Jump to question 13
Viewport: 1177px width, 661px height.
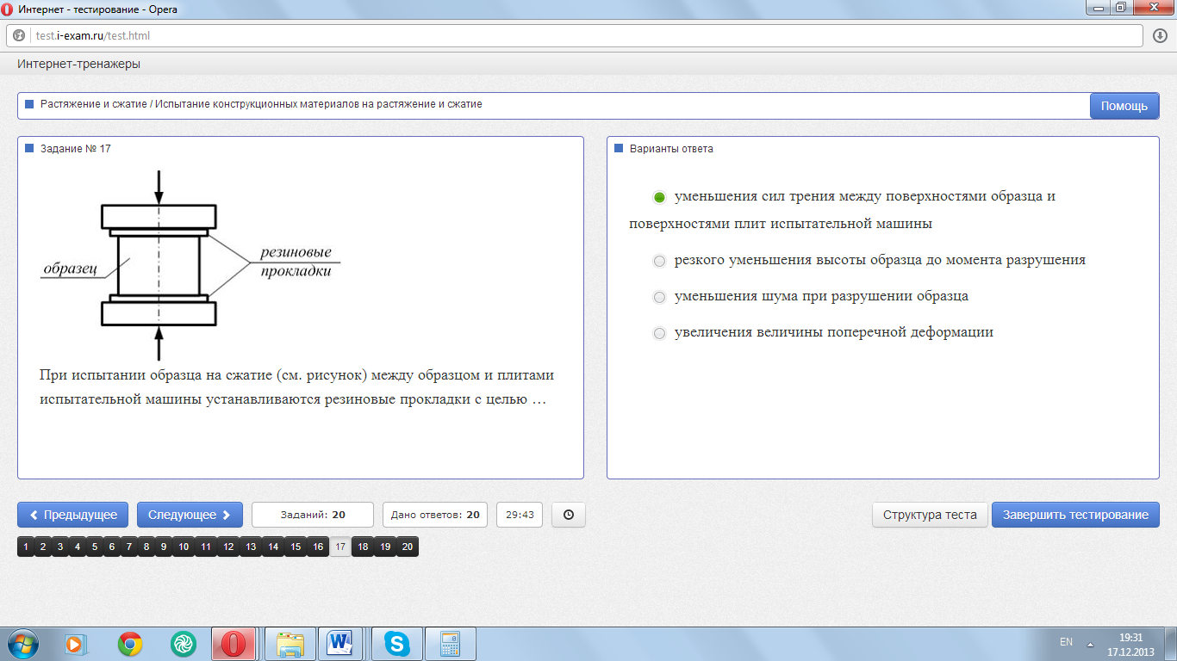click(251, 547)
